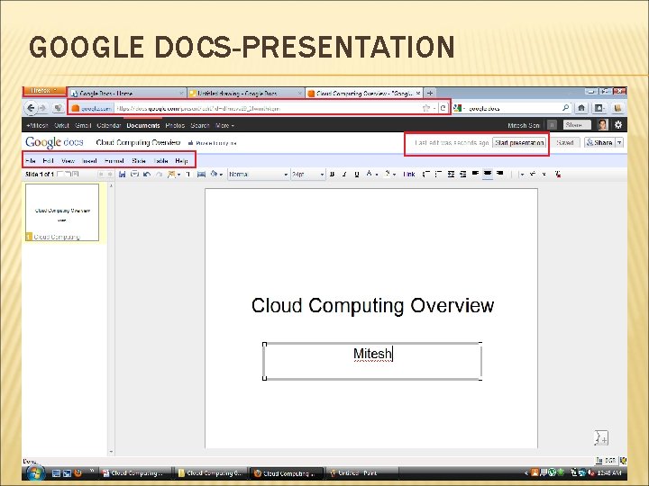This screenshot has height=486, width=649.
Task: Switch to the Google Docs - Home tab
Action: pyautogui.click(x=127, y=94)
